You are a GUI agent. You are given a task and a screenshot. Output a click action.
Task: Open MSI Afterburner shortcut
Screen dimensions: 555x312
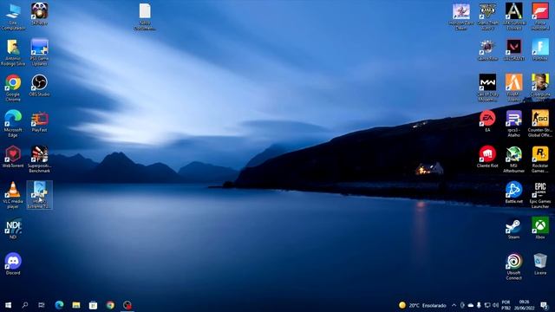click(514, 159)
